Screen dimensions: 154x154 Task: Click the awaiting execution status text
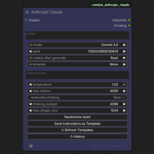coord(109,146)
